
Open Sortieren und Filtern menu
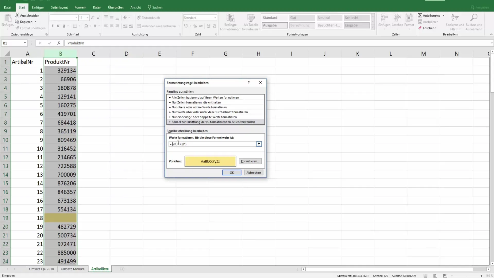pyautogui.click(x=455, y=22)
